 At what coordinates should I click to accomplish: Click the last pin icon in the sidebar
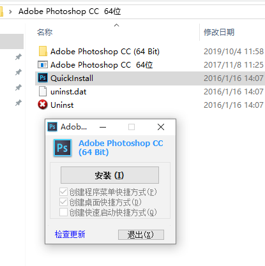[19, 103]
